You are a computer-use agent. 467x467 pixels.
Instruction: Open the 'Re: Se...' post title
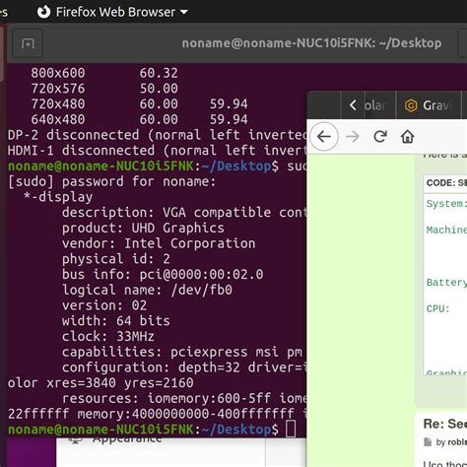(445, 424)
